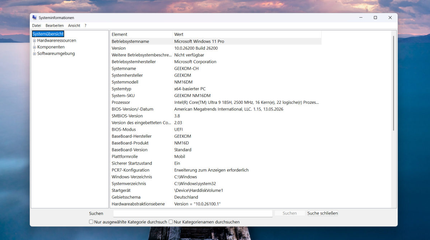Image resolution: width=430 pixels, height=240 pixels.
Task: Click the Suche schließen button
Action: click(x=322, y=213)
